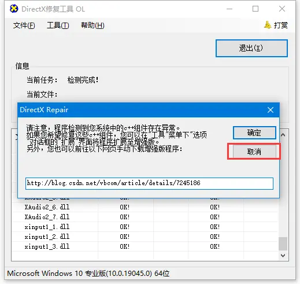Dismiss the dialog with 取消

[254, 152]
